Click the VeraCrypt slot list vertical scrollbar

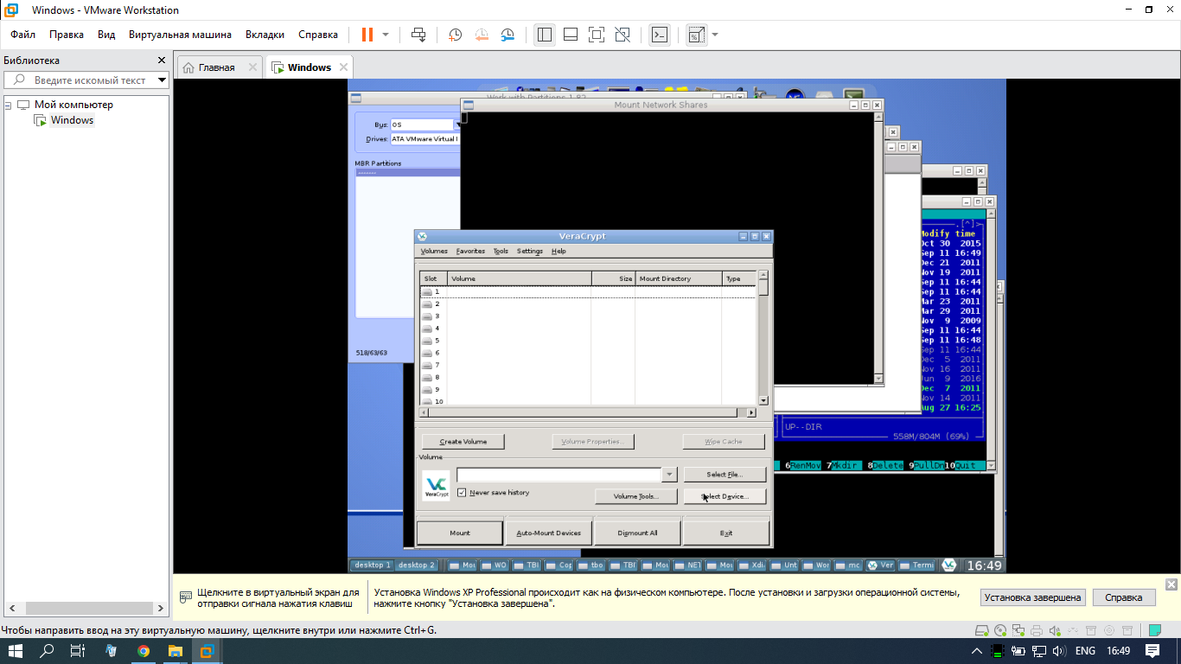tap(763, 338)
